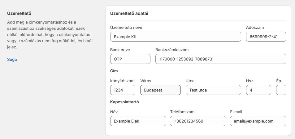Click the Adószám label text

[x=255, y=27]
